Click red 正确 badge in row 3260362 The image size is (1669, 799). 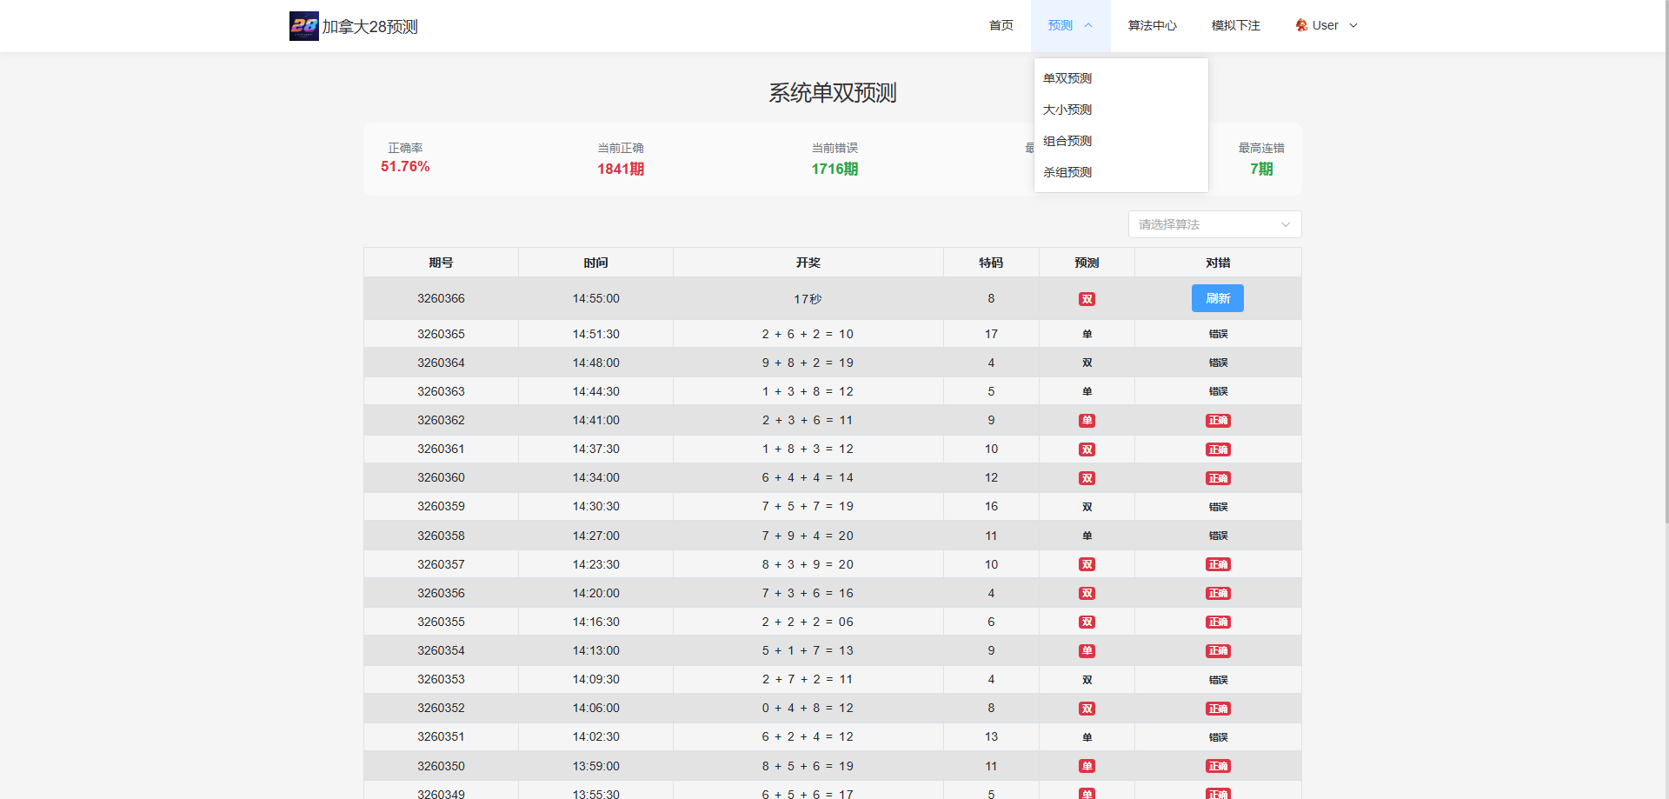1218,421
